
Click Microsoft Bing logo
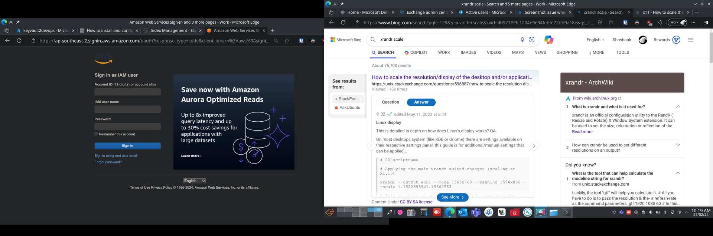coord(346,40)
